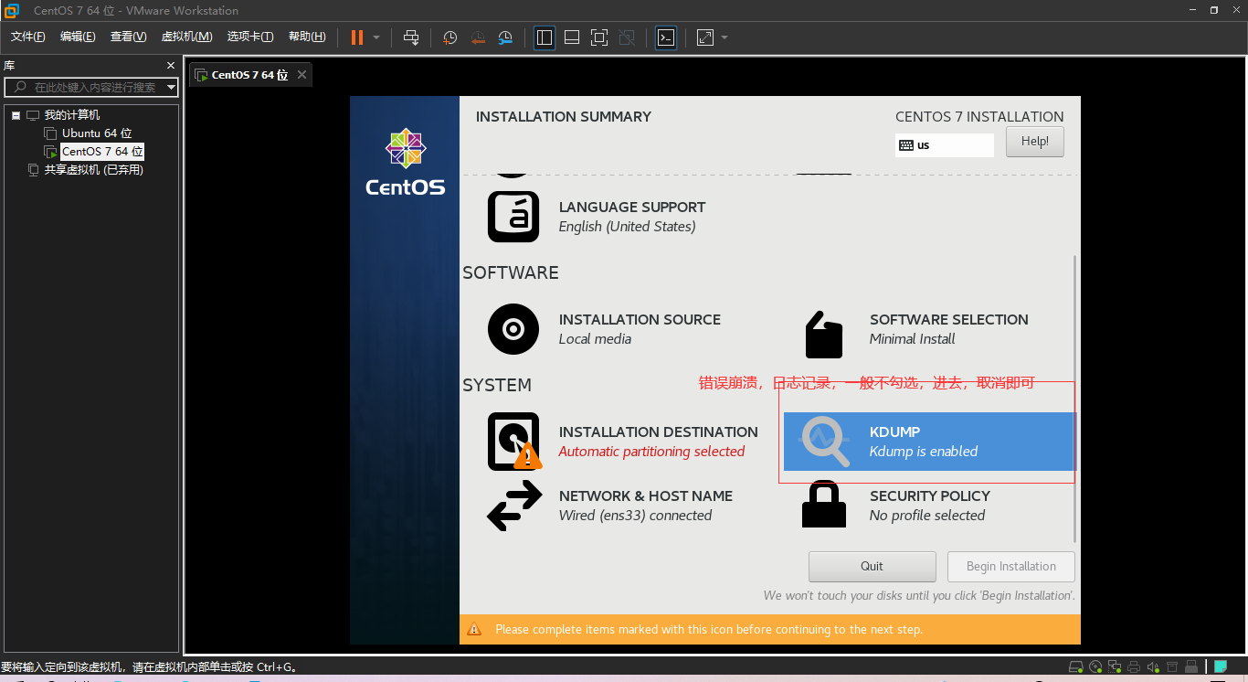Select CentOS 7 64 位 library entry

point(102,152)
